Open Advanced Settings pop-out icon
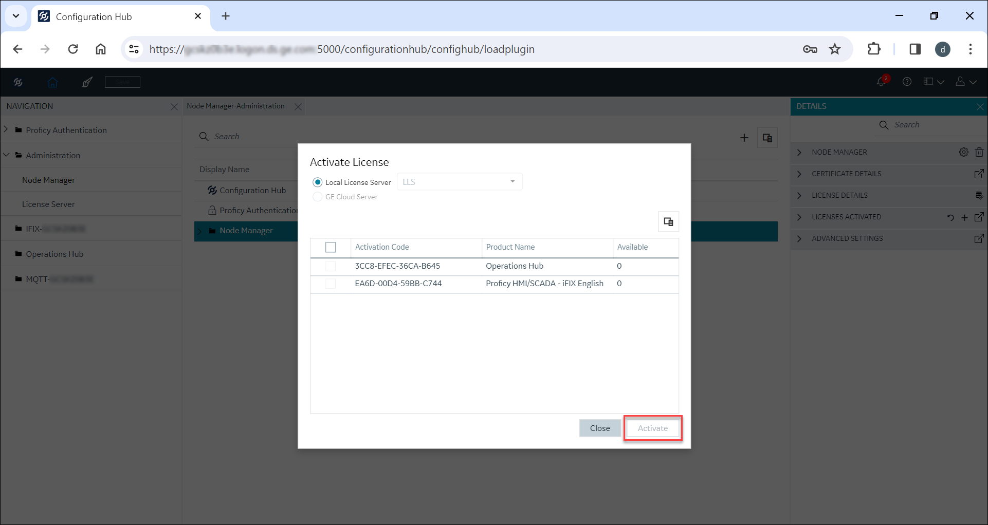The height and width of the screenshot is (525, 988). click(x=979, y=238)
